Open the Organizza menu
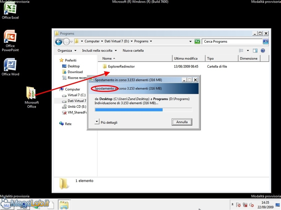 tap(67, 51)
